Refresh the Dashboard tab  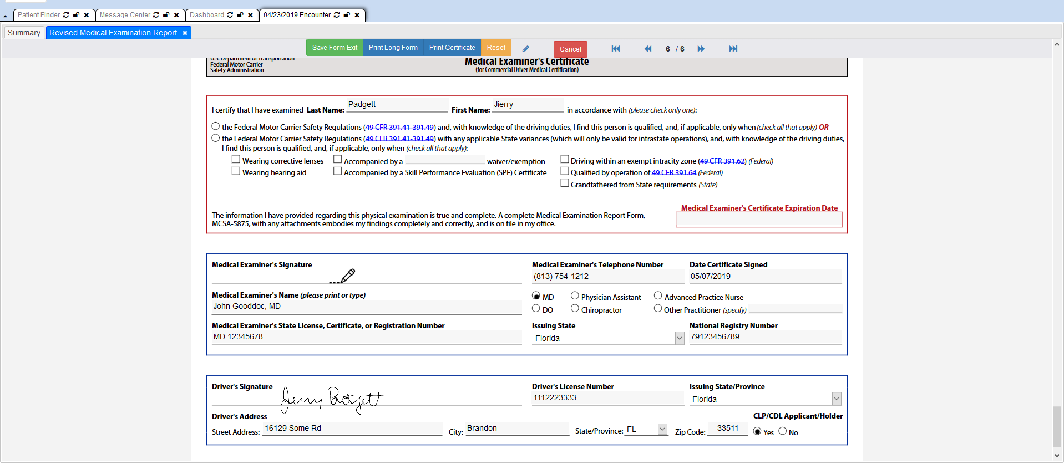coord(230,15)
